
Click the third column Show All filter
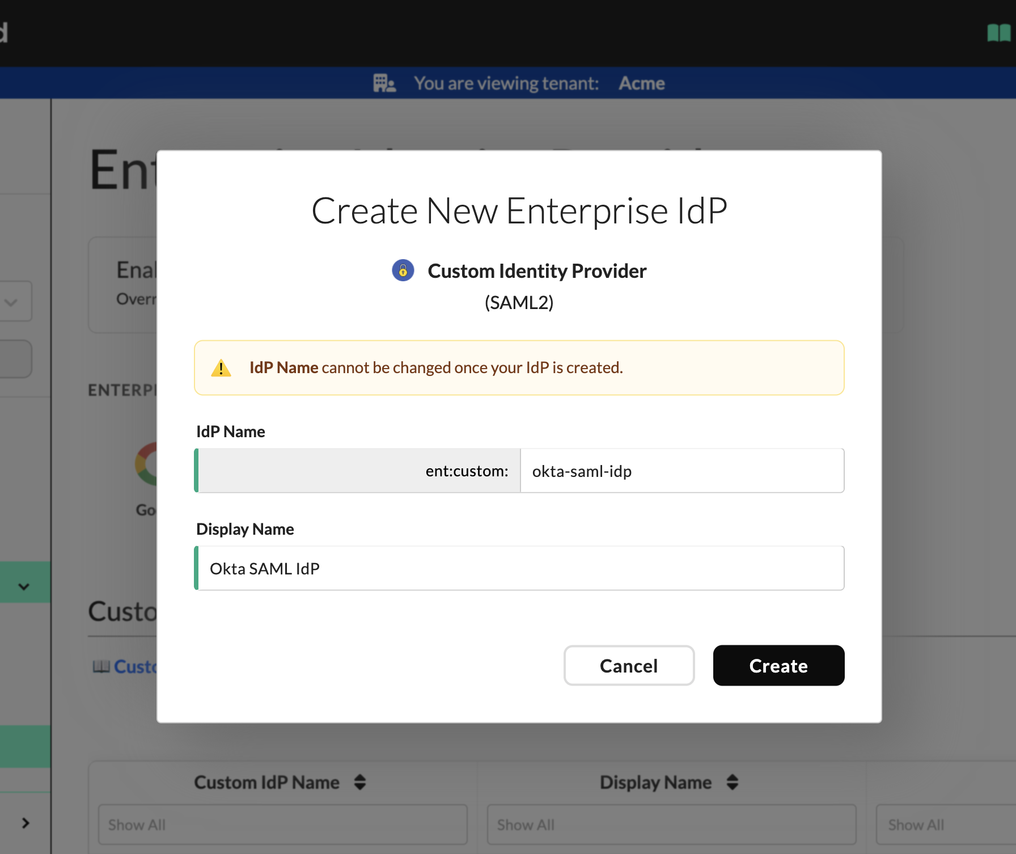(946, 825)
